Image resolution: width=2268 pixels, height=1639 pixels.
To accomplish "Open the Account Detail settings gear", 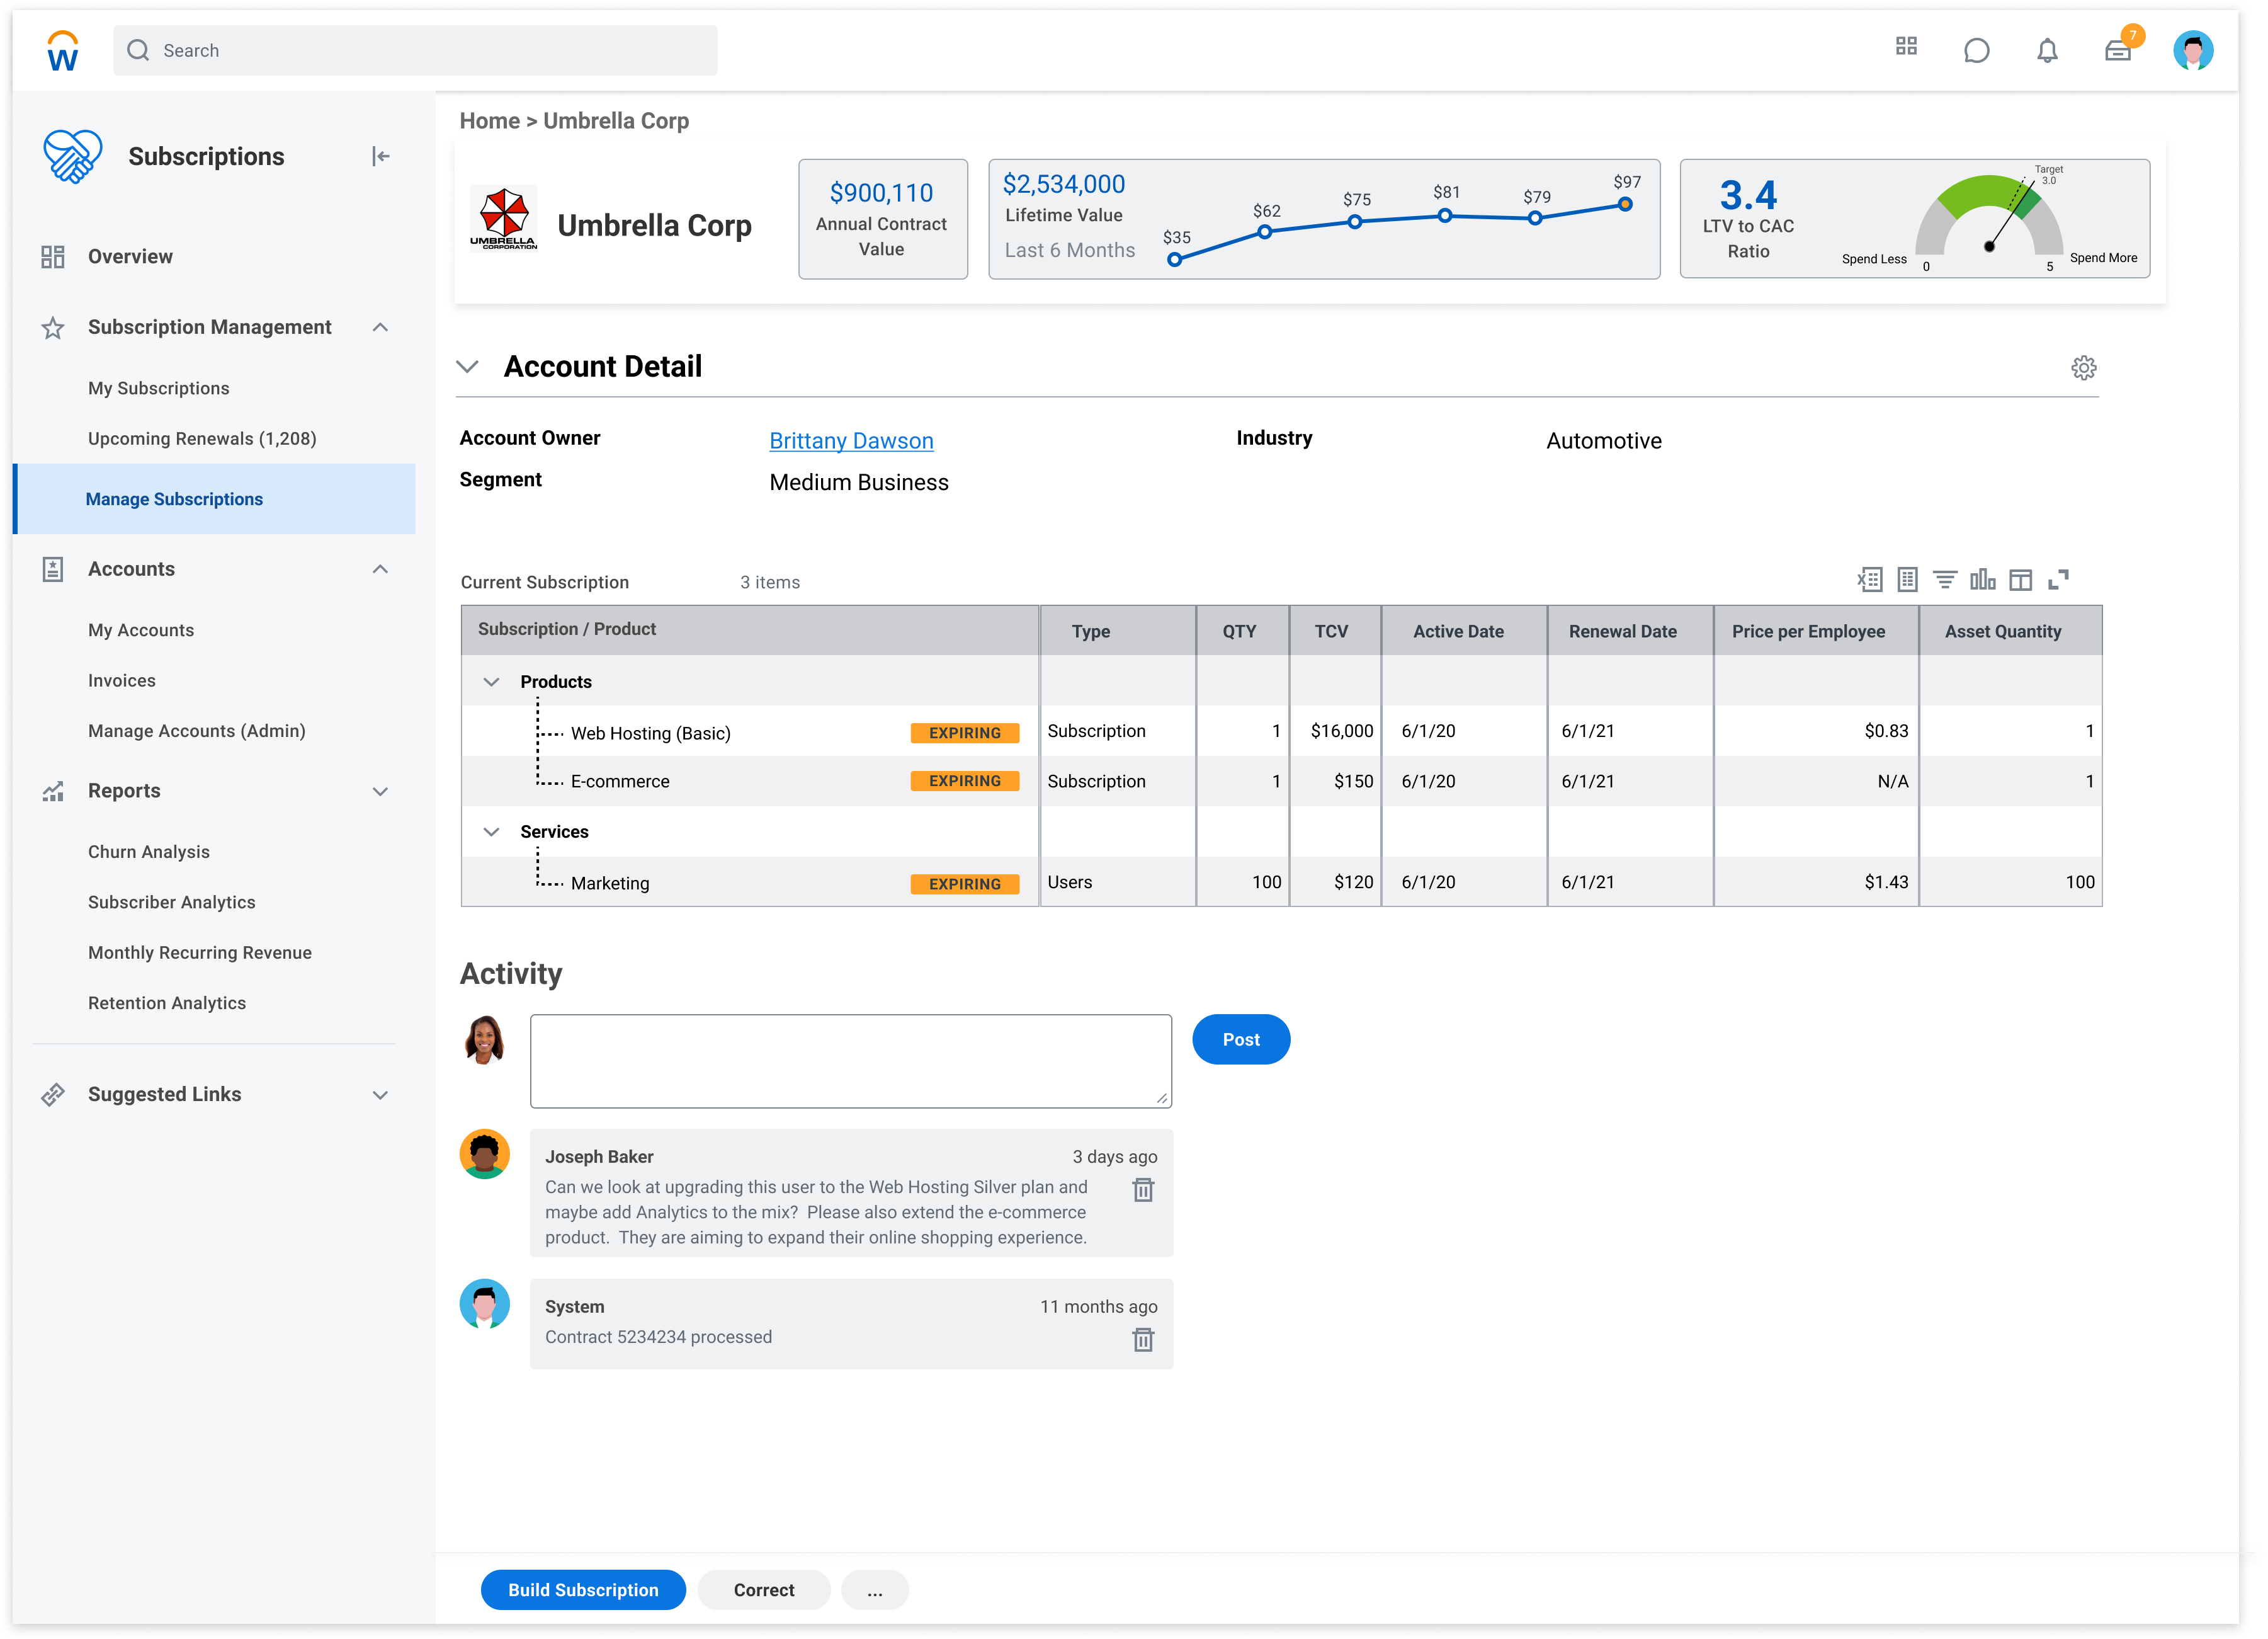I will click(2083, 368).
